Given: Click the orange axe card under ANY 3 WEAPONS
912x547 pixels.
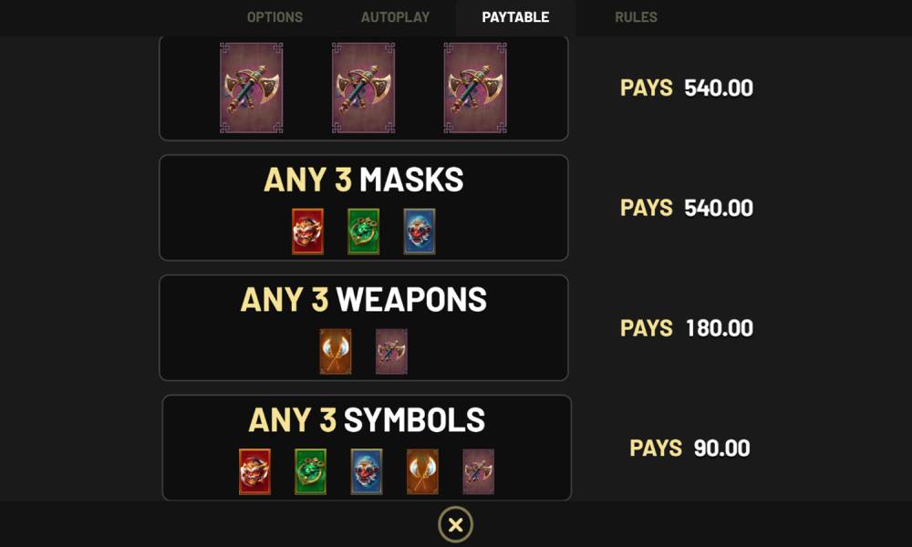Looking at the screenshot, I should coord(336,352).
